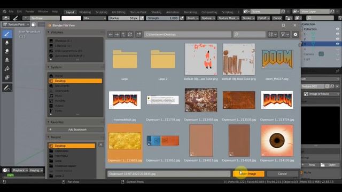
Task: Click the Open Image button
Action: point(248,174)
